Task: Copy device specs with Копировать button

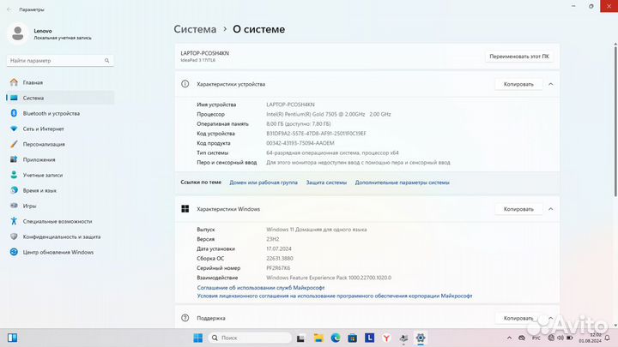Action: (518, 84)
